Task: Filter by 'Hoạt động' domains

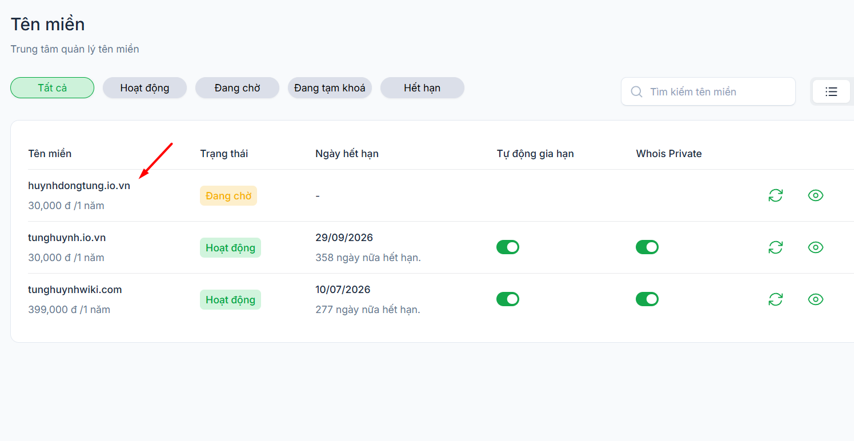Action: pos(145,88)
